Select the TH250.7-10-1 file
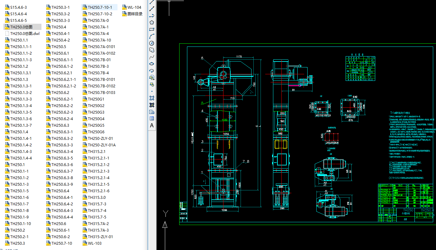 tap(100, 7)
